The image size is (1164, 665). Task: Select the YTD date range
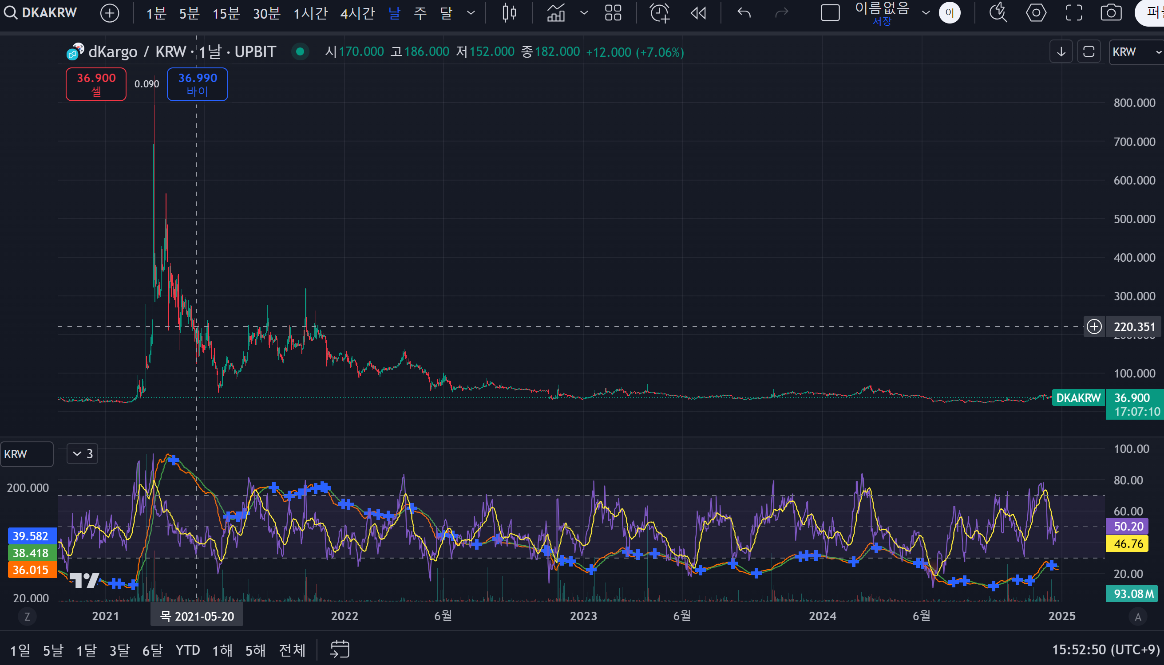coord(188,650)
